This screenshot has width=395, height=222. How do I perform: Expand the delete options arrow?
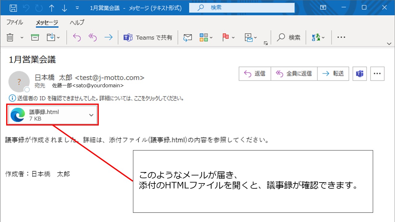coord(22,38)
